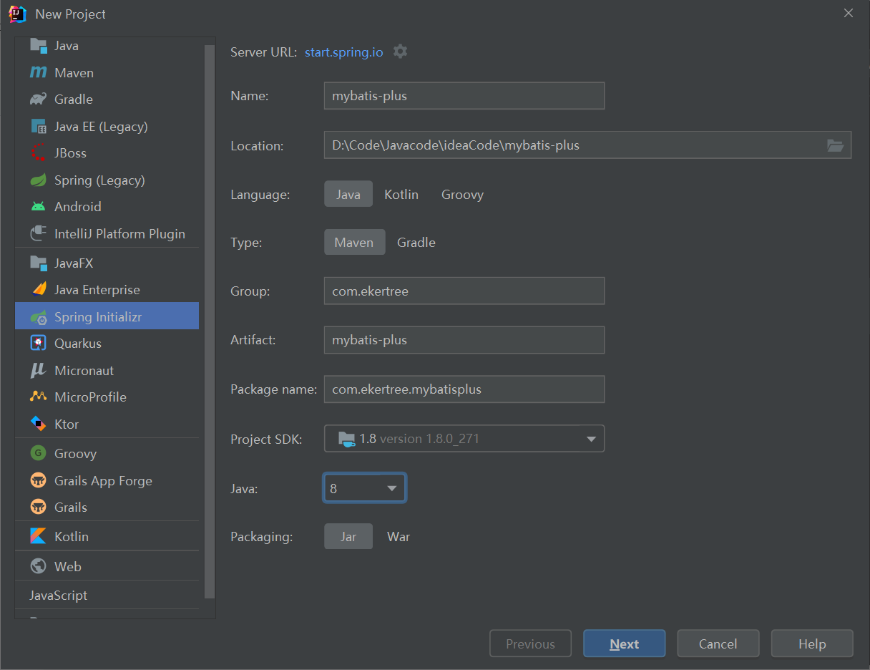Select the Ktor label in project list
Image resolution: width=870 pixels, height=670 pixels.
tap(67, 424)
